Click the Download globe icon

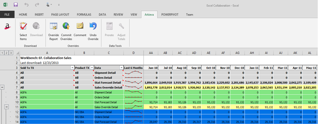36,29
